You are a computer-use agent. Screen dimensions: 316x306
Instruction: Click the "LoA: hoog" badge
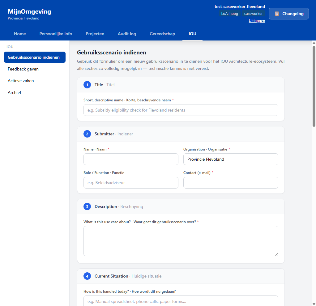[x=229, y=14]
